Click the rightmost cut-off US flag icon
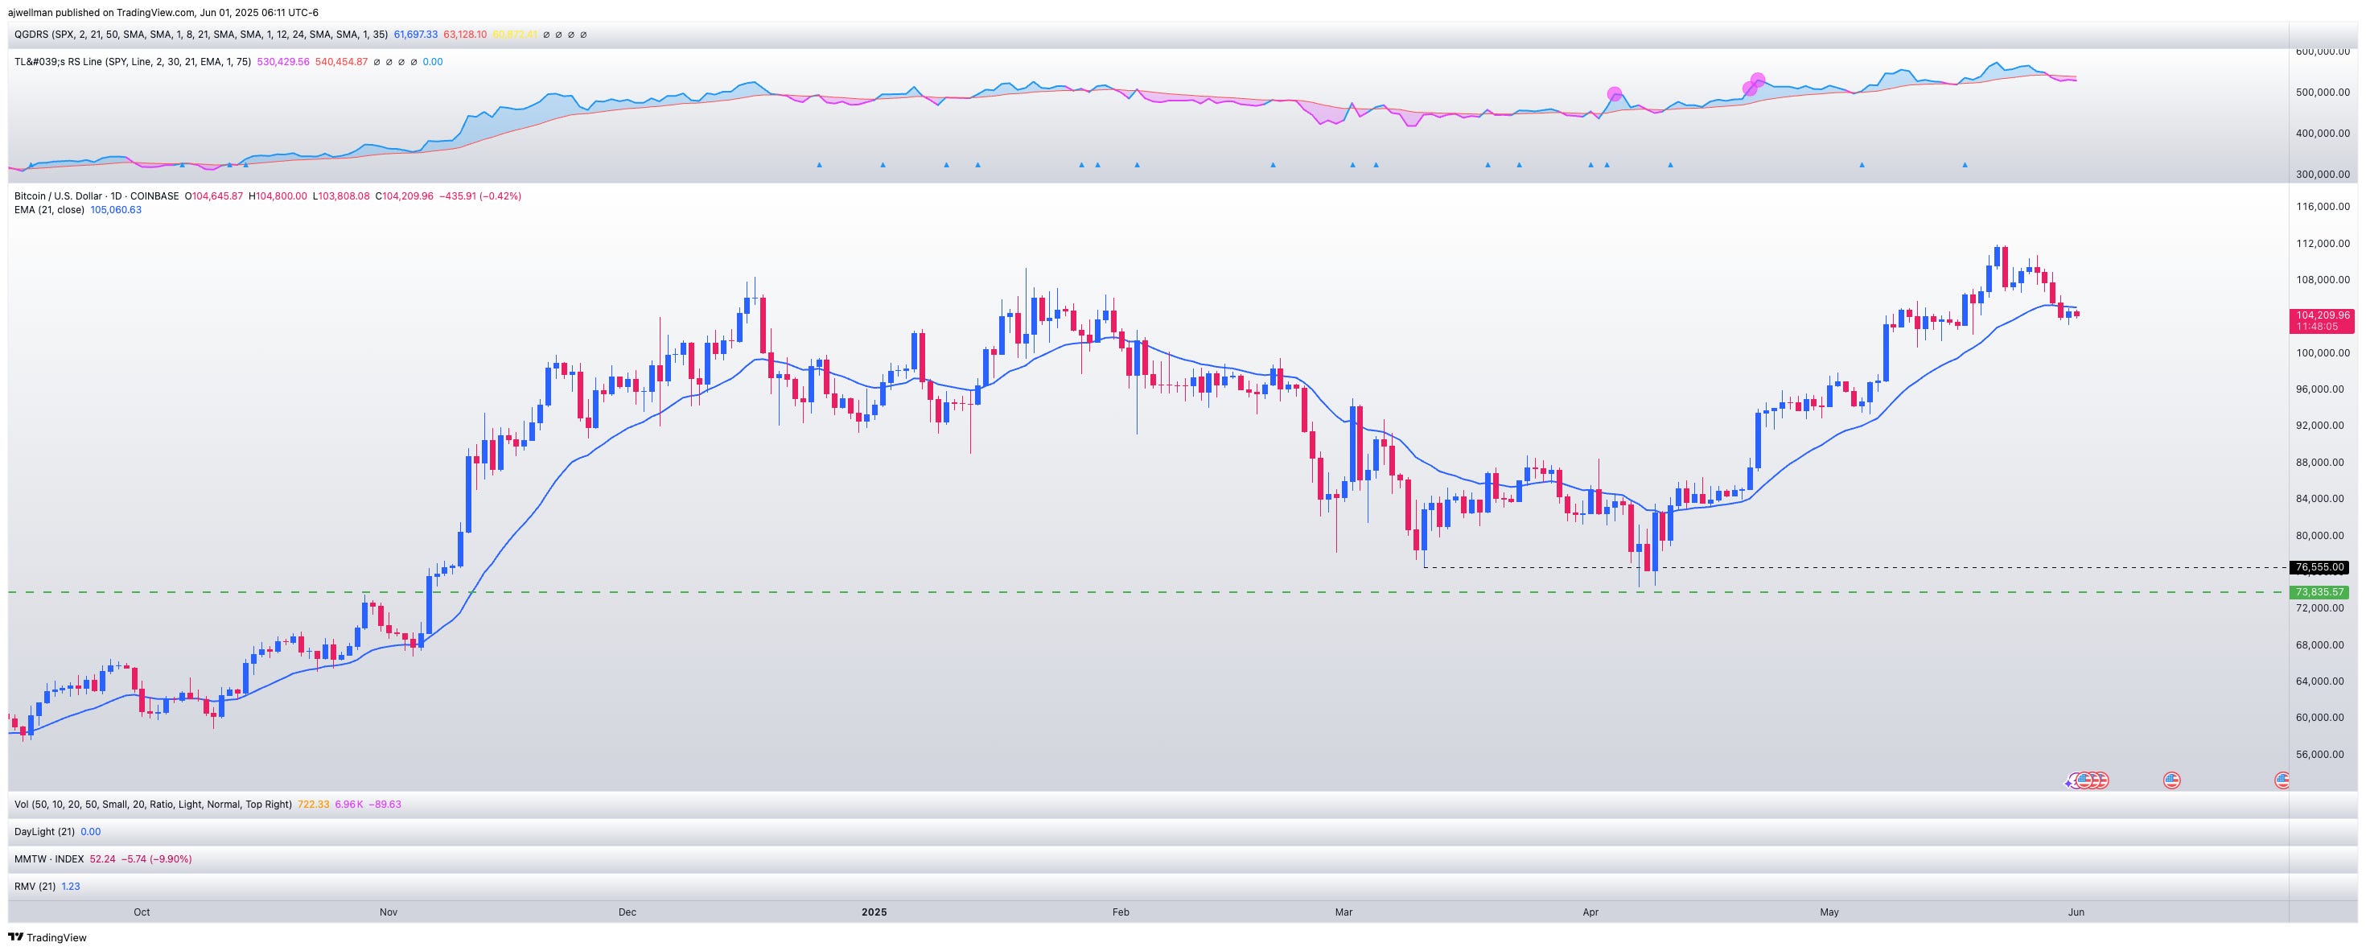Image resolution: width=2366 pixels, height=951 pixels. click(2282, 780)
